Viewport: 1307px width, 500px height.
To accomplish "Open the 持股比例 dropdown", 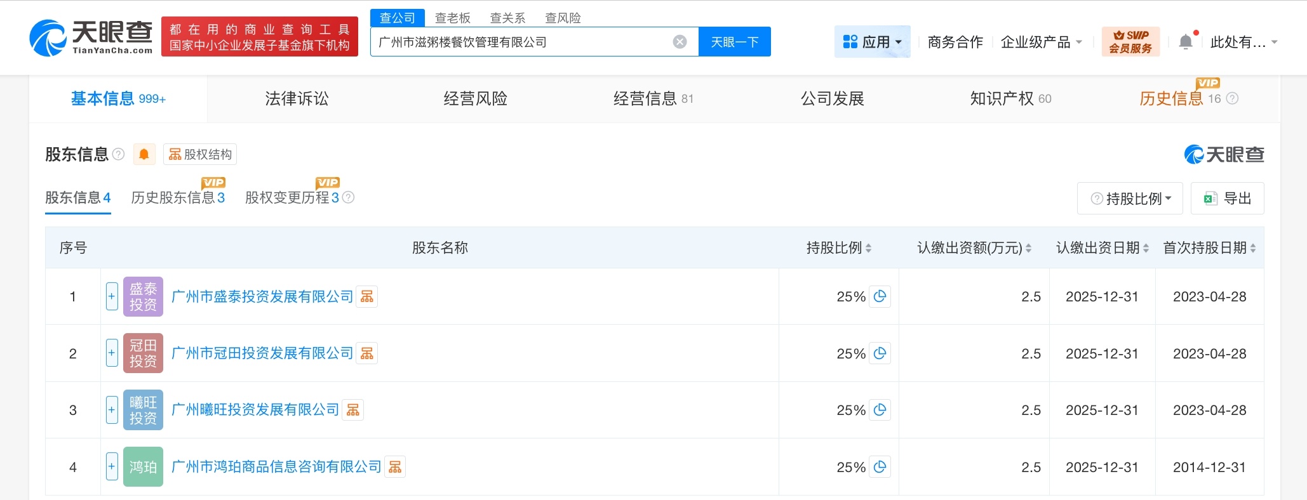I will pos(1130,199).
